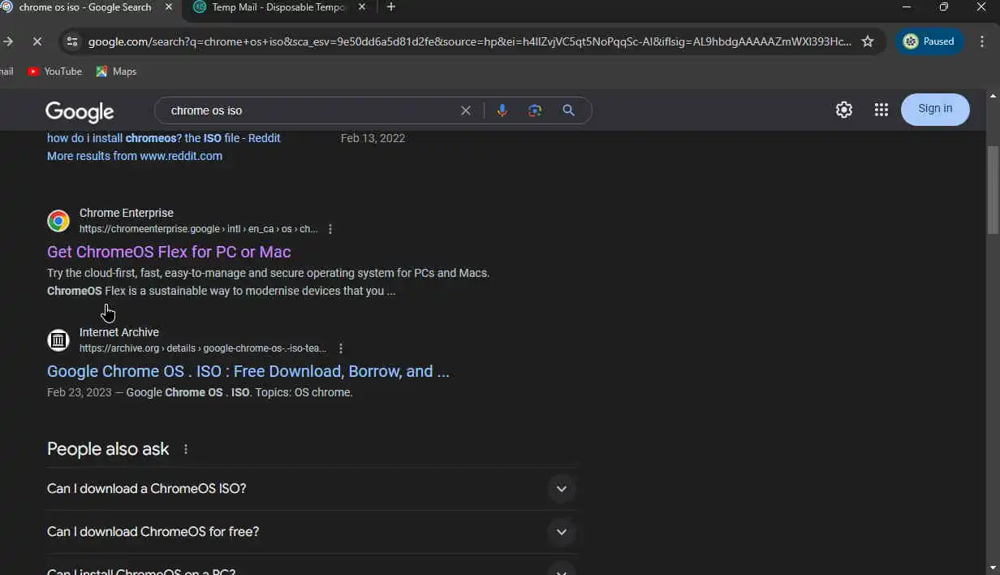Restore down the Chrome window

pos(944,7)
